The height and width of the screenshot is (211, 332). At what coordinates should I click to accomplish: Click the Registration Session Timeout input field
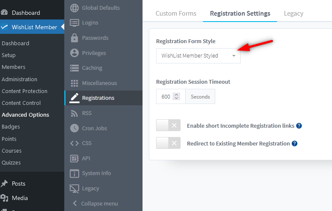(x=165, y=97)
